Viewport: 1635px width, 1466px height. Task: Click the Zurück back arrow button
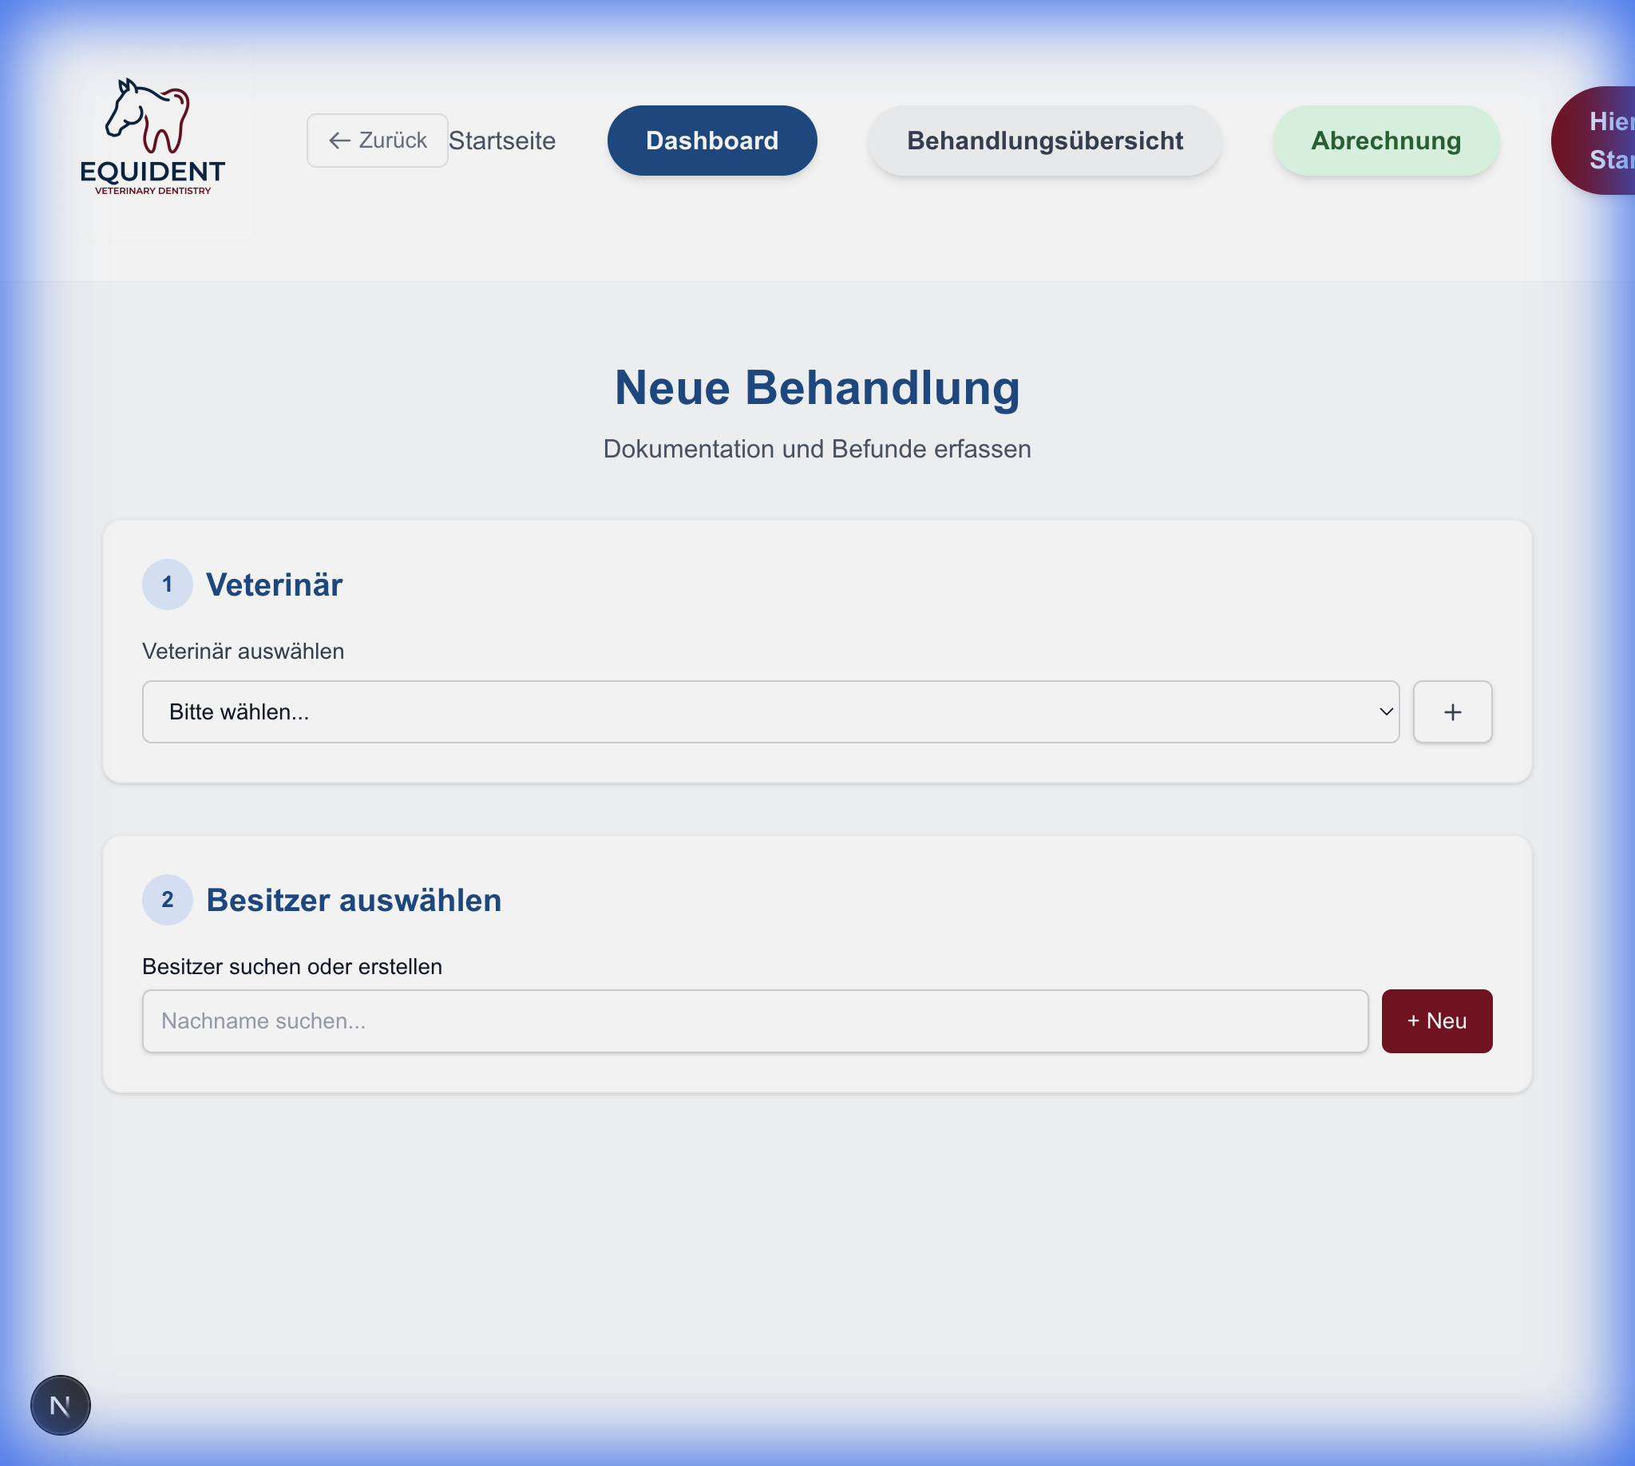pyautogui.click(x=377, y=141)
